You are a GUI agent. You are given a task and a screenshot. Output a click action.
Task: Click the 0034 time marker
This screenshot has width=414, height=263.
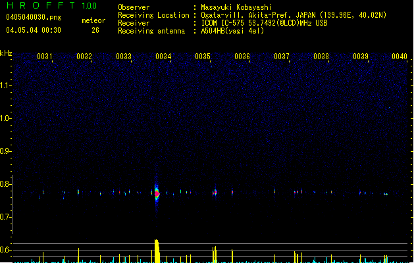pyautogui.click(x=163, y=57)
